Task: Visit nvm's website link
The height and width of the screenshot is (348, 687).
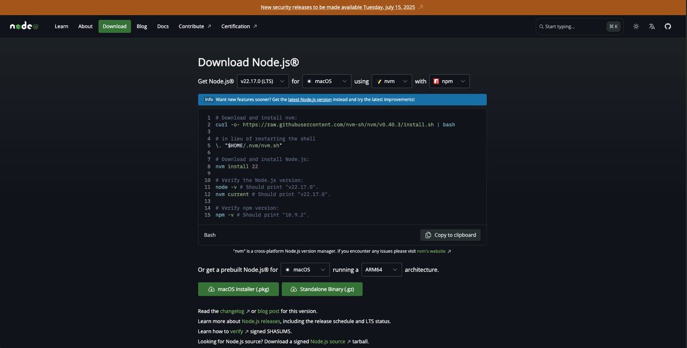Action: click(434, 251)
